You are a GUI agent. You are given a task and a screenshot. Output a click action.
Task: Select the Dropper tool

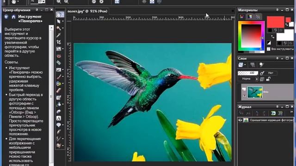[59, 35]
